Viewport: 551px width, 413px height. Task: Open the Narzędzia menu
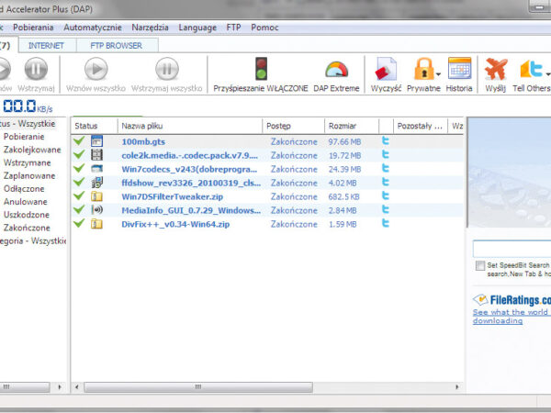coord(148,28)
